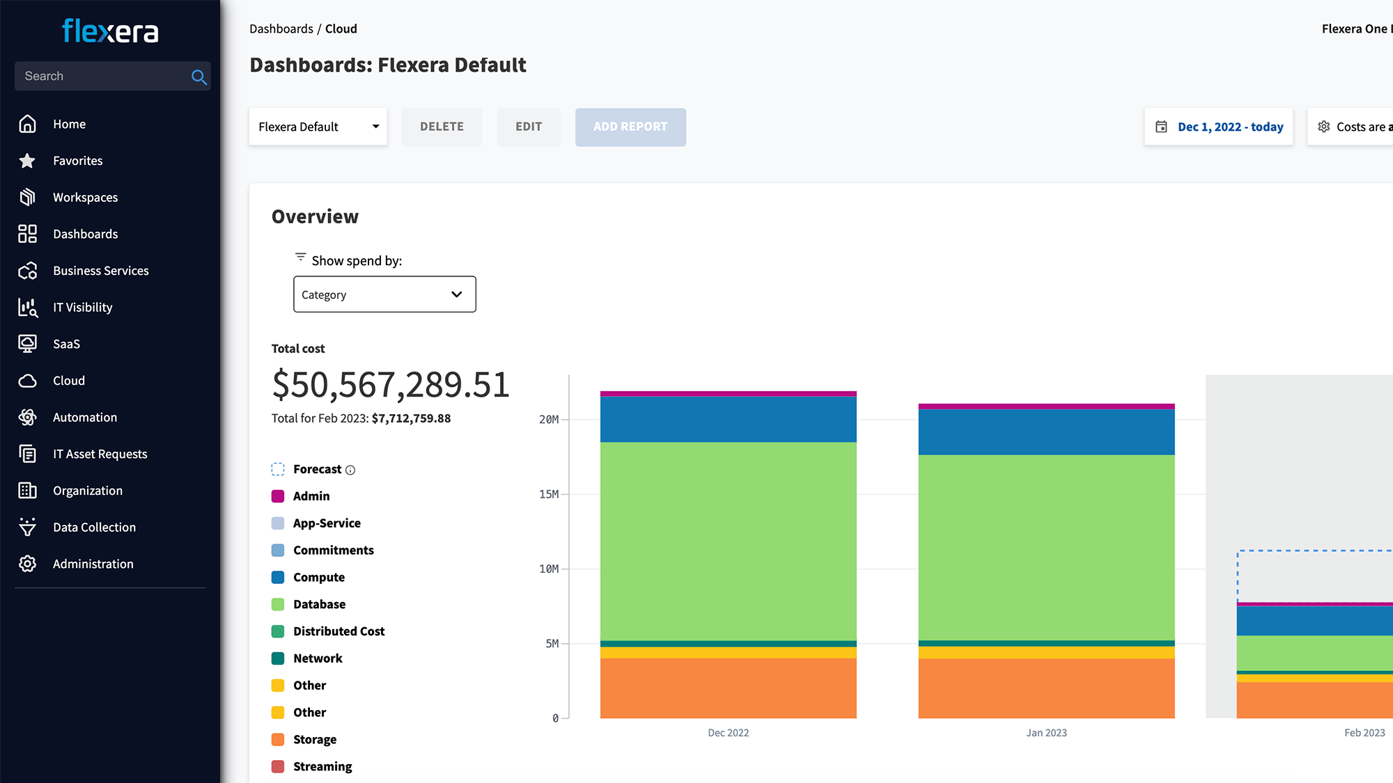Navigate to Workspaces panel

[x=85, y=197]
